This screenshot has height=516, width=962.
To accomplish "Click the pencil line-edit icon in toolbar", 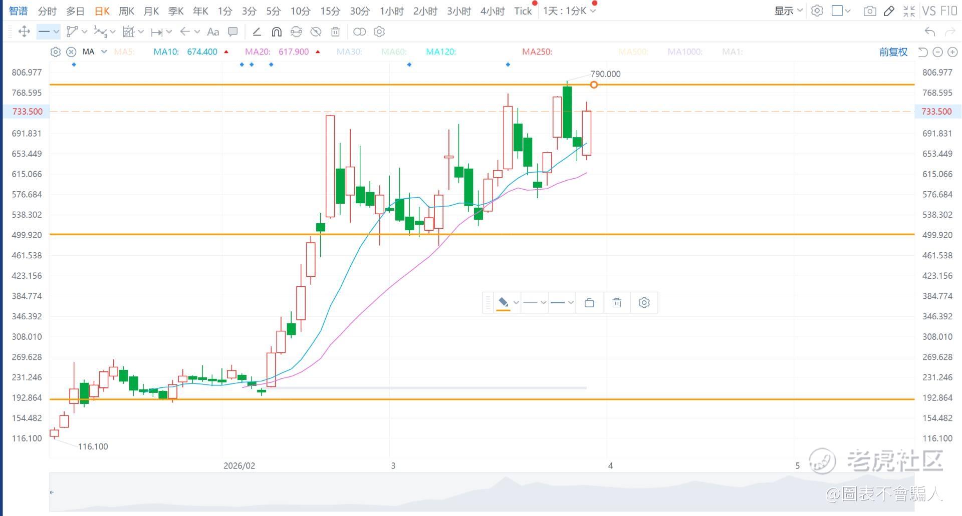I will (257, 32).
